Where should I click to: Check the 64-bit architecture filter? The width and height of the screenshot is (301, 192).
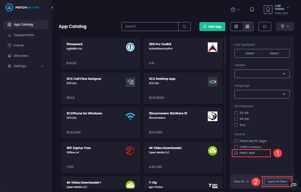(236, 119)
